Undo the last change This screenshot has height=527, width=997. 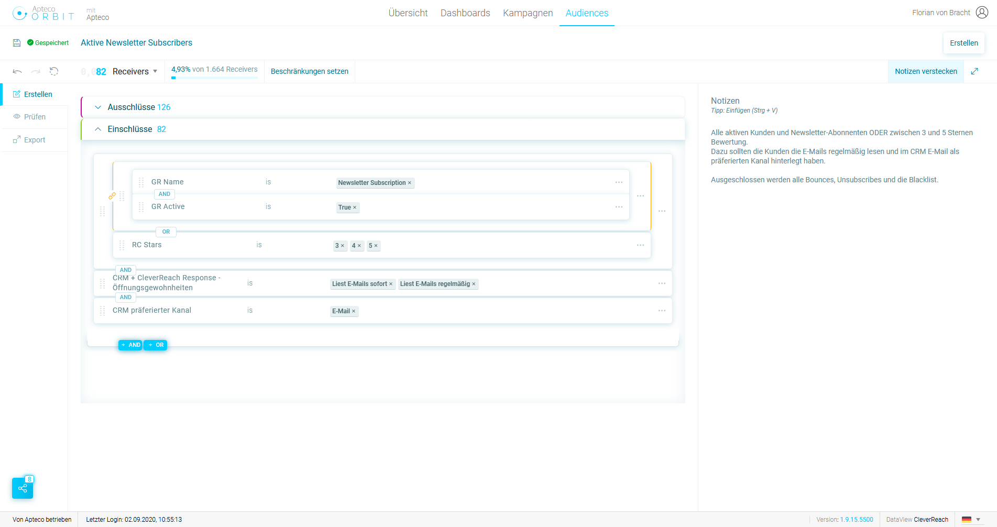pyautogui.click(x=17, y=71)
